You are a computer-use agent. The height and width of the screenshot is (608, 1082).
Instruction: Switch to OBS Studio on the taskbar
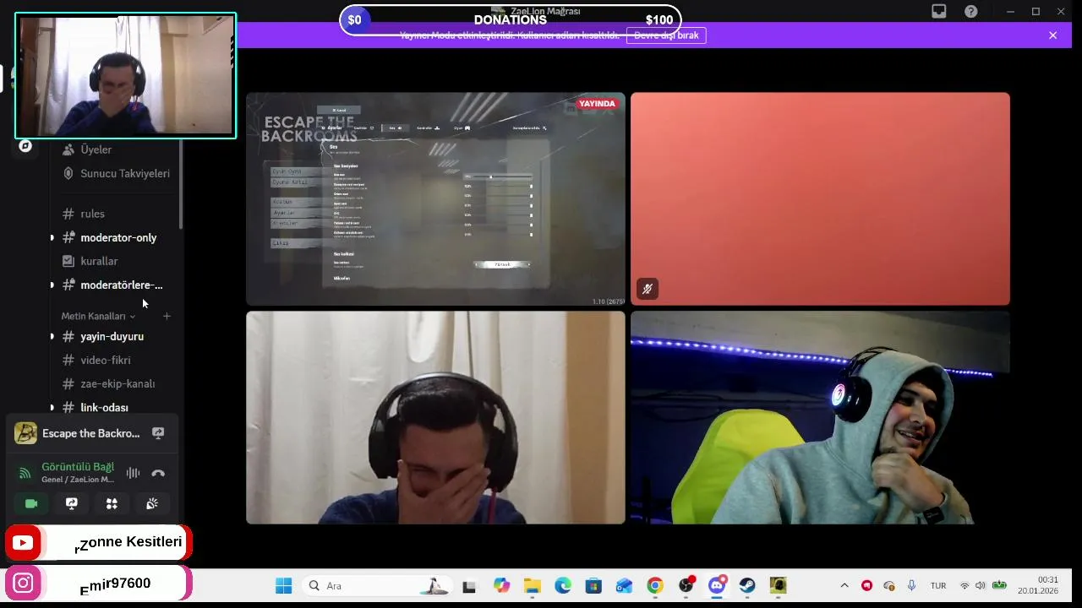[686, 585]
